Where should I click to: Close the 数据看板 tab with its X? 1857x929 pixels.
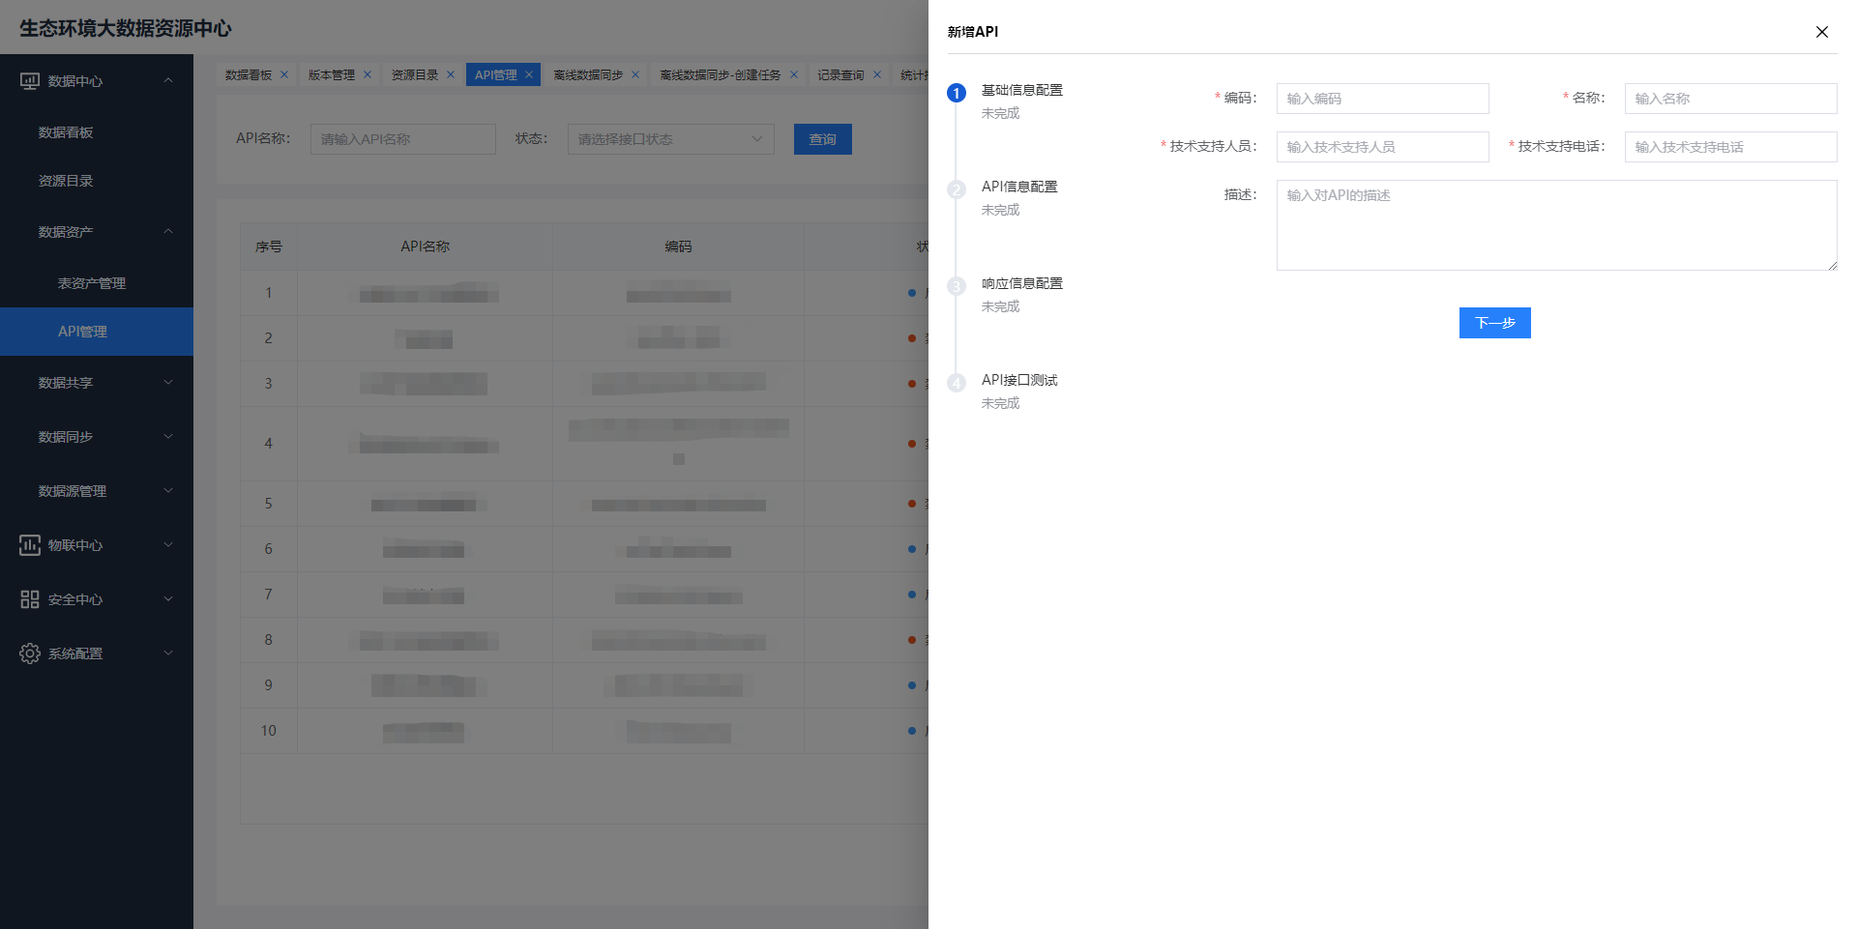click(284, 74)
